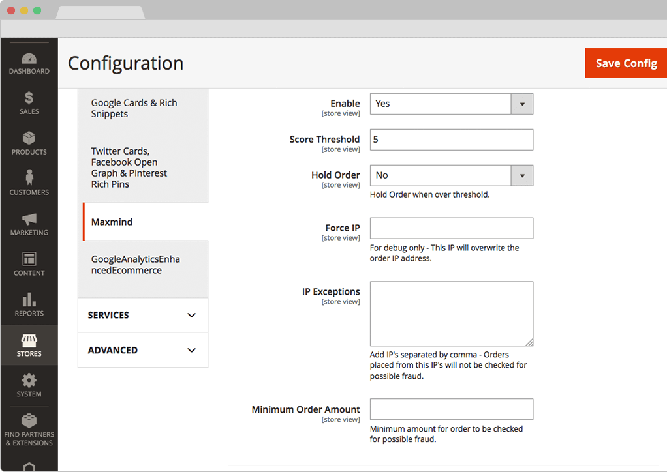The width and height of the screenshot is (667, 472).
Task: Select Twitter Cards, Facebook Open Graph tab
Action: pyautogui.click(x=143, y=168)
